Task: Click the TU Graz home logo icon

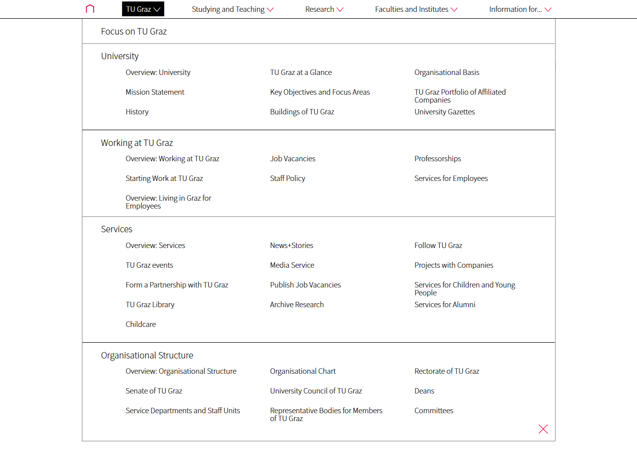Action: (x=90, y=9)
